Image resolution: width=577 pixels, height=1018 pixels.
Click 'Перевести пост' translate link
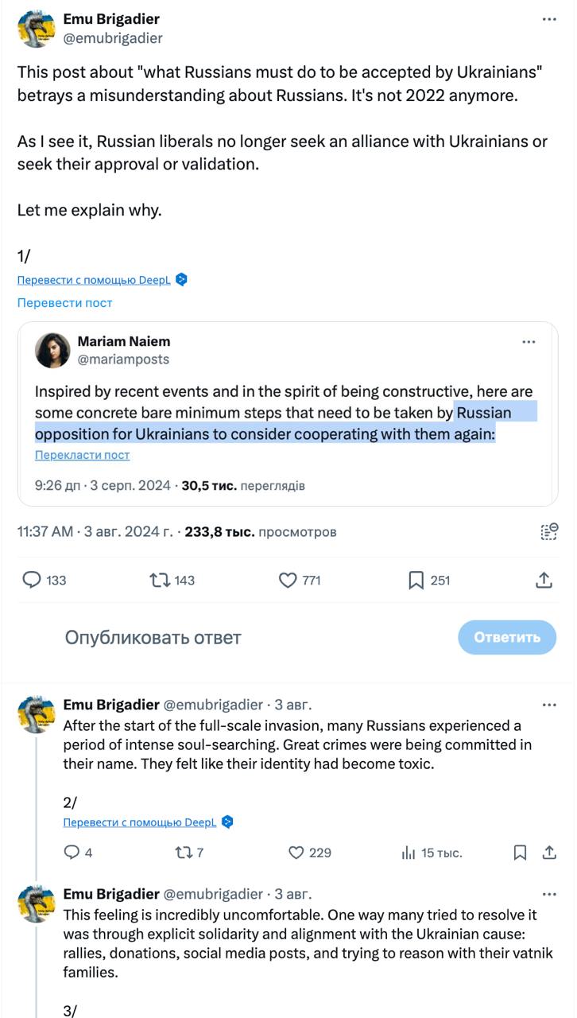[64, 303]
